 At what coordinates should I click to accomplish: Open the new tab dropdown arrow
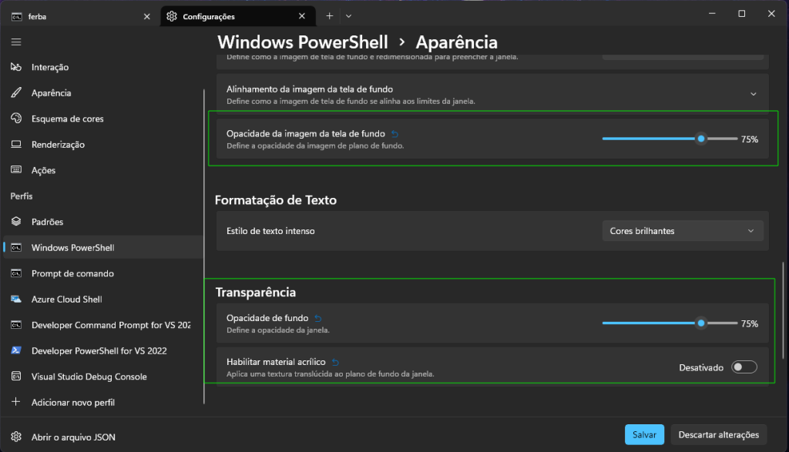point(348,16)
